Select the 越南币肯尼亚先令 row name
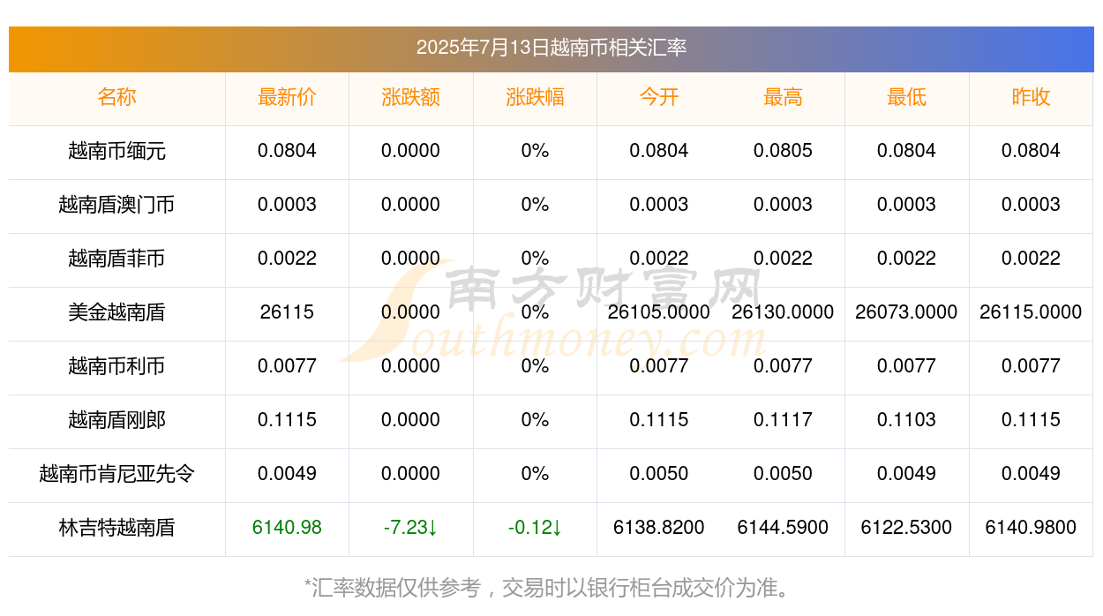Viewport: 1103px width, 616px height. 116,474
